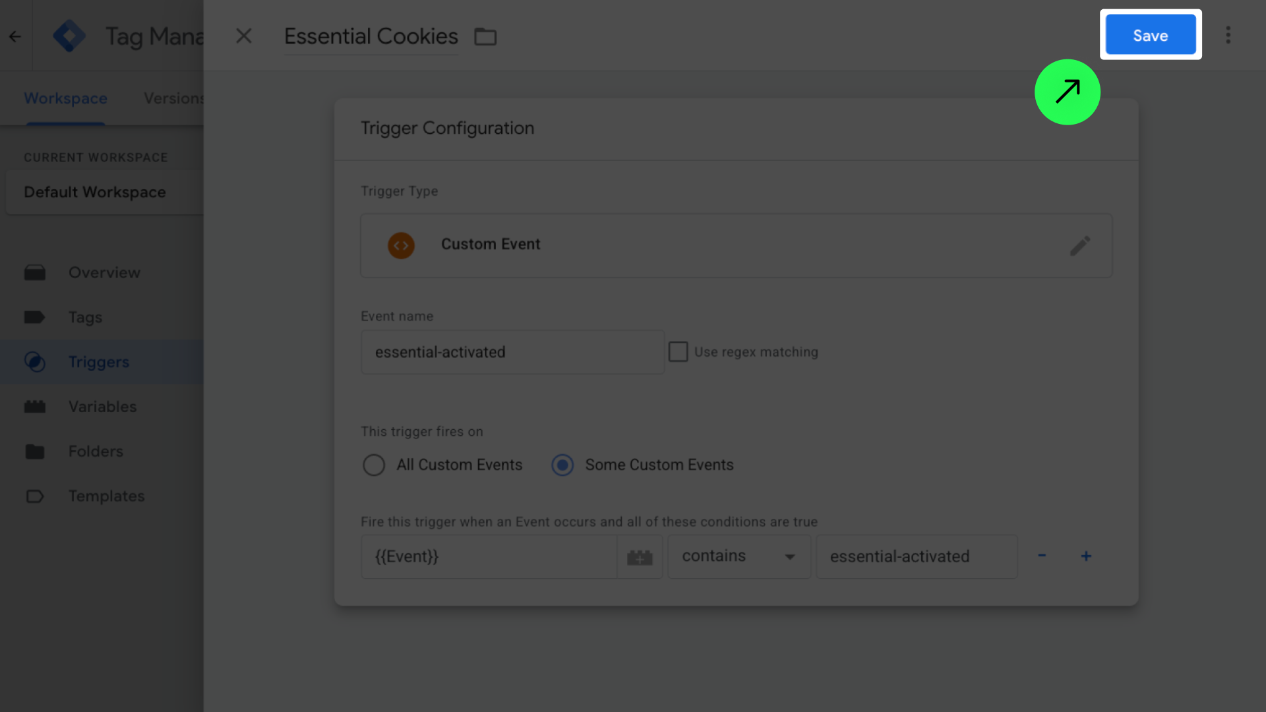This screenshot has height=712, width=1266.
Task: Select the Some Custom Events radio button
Action: pyautogui.click(x=562, y=465)
